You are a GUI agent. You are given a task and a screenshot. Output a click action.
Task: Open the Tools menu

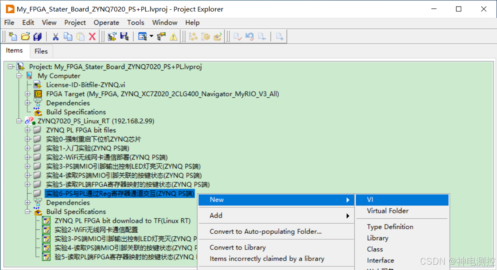(x=136, y=23)
